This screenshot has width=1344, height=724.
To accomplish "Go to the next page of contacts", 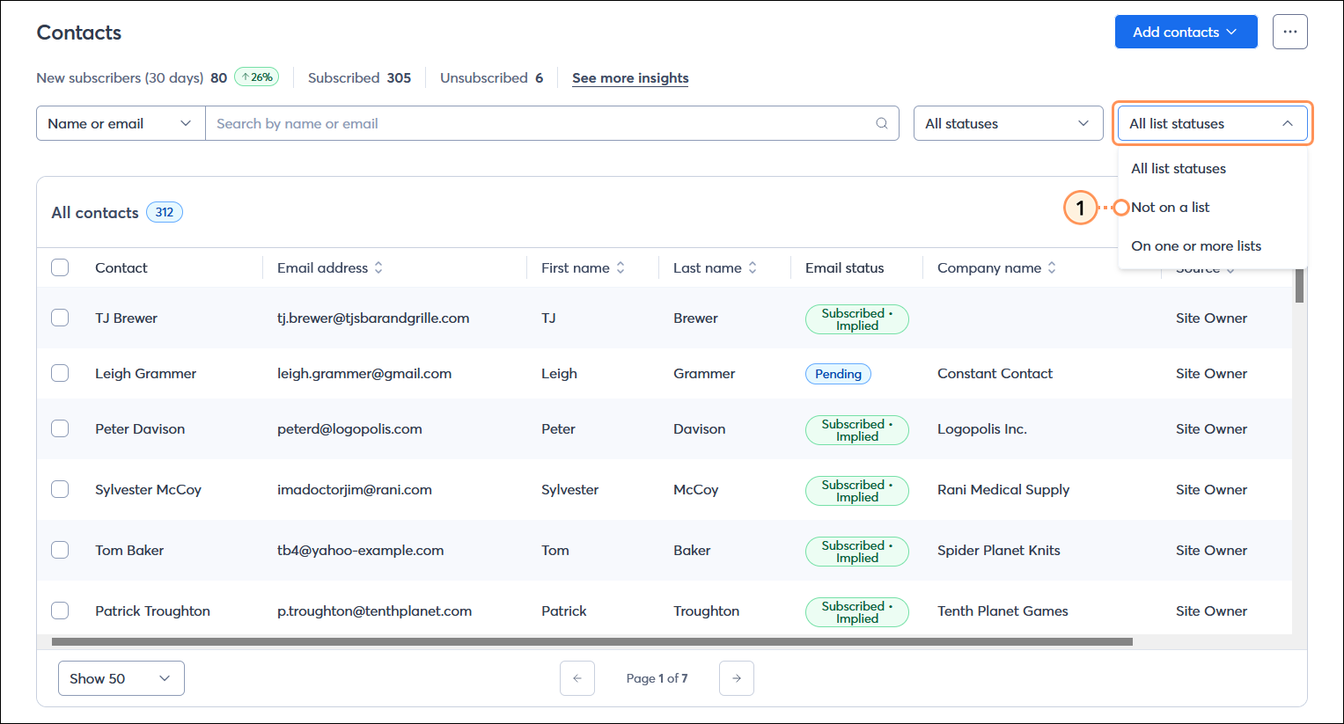I will (x=736, y=677).
